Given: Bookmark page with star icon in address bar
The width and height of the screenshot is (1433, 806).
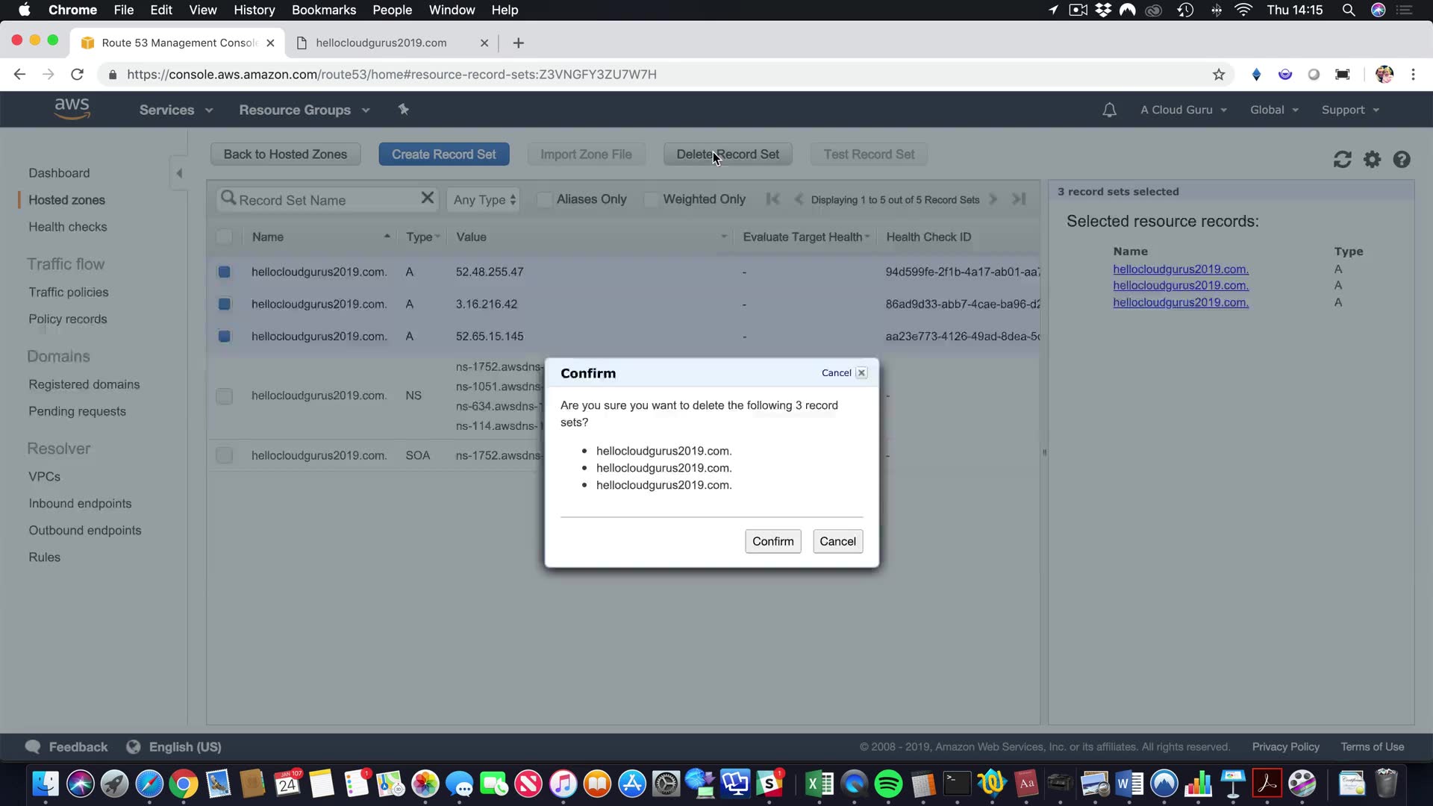Looking at the screenshot, I should click(x=1218, y=75).
